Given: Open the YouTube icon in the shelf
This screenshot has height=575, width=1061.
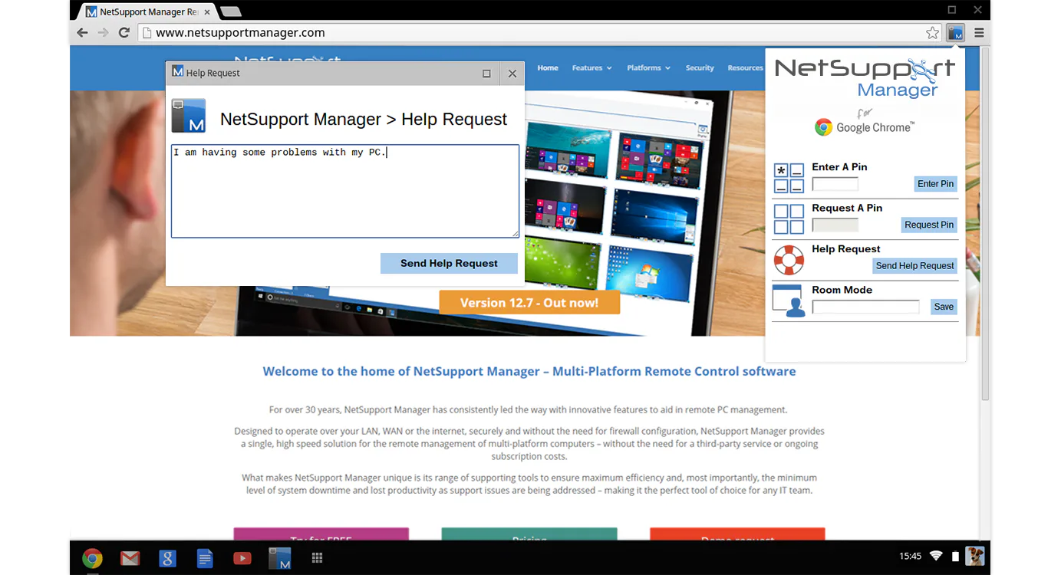Looking at the screenshot, I should click(x=242, y=558).
